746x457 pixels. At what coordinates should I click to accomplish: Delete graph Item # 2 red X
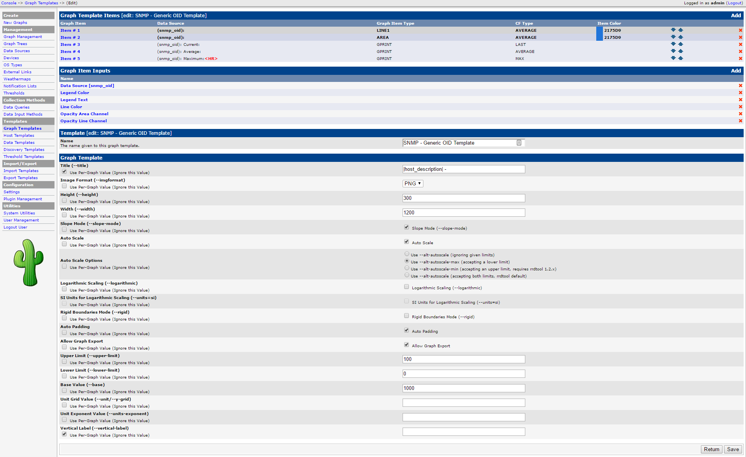741,37
